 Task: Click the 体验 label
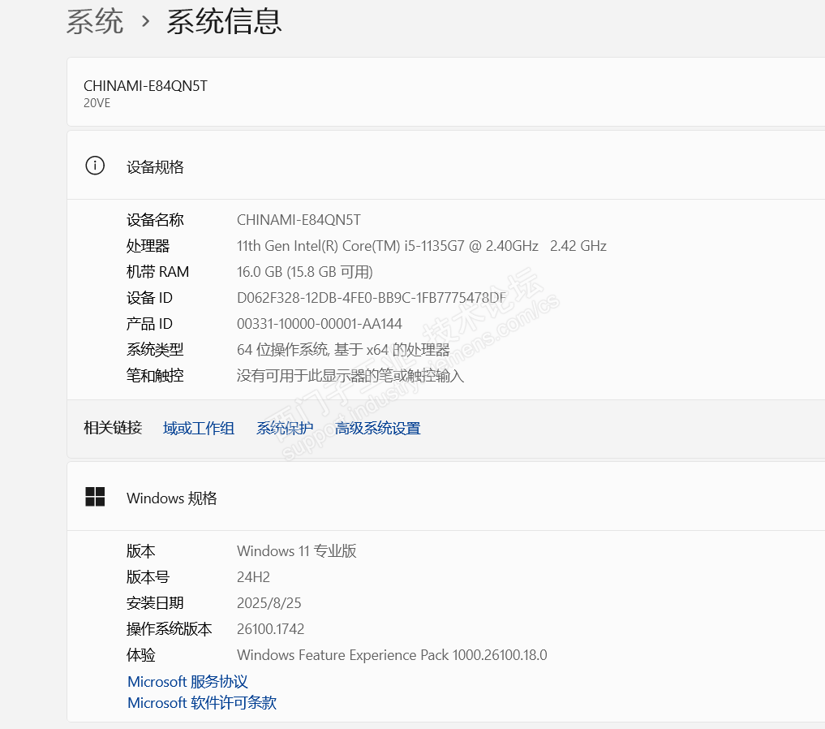pyautogui.click(x=140, y=655)
